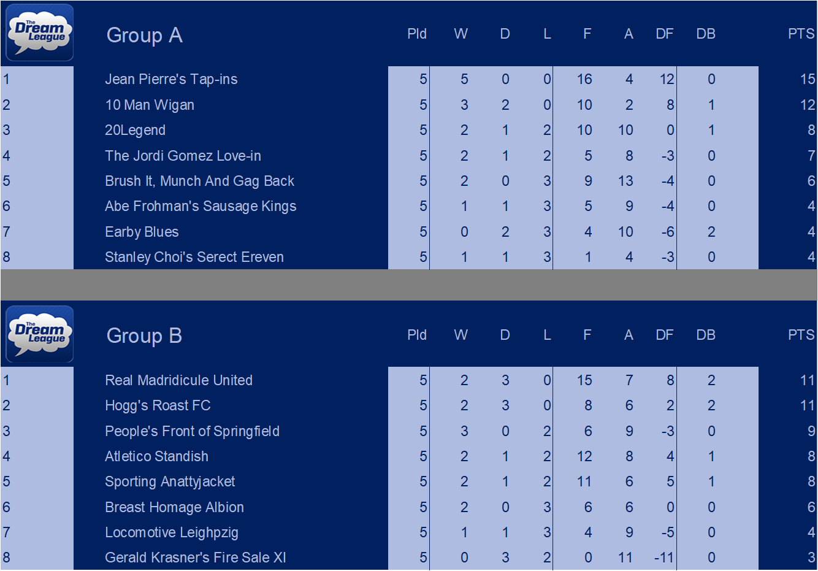Click Locomotive Leighpzig team name
This screenshot has height=571, width=818.
tap(172, 532)
